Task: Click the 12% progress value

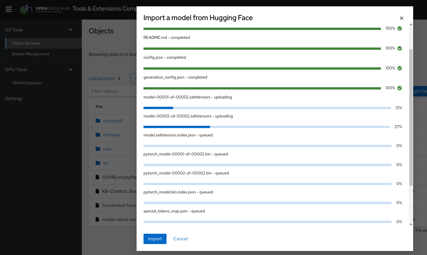Action: click(399, 108)
